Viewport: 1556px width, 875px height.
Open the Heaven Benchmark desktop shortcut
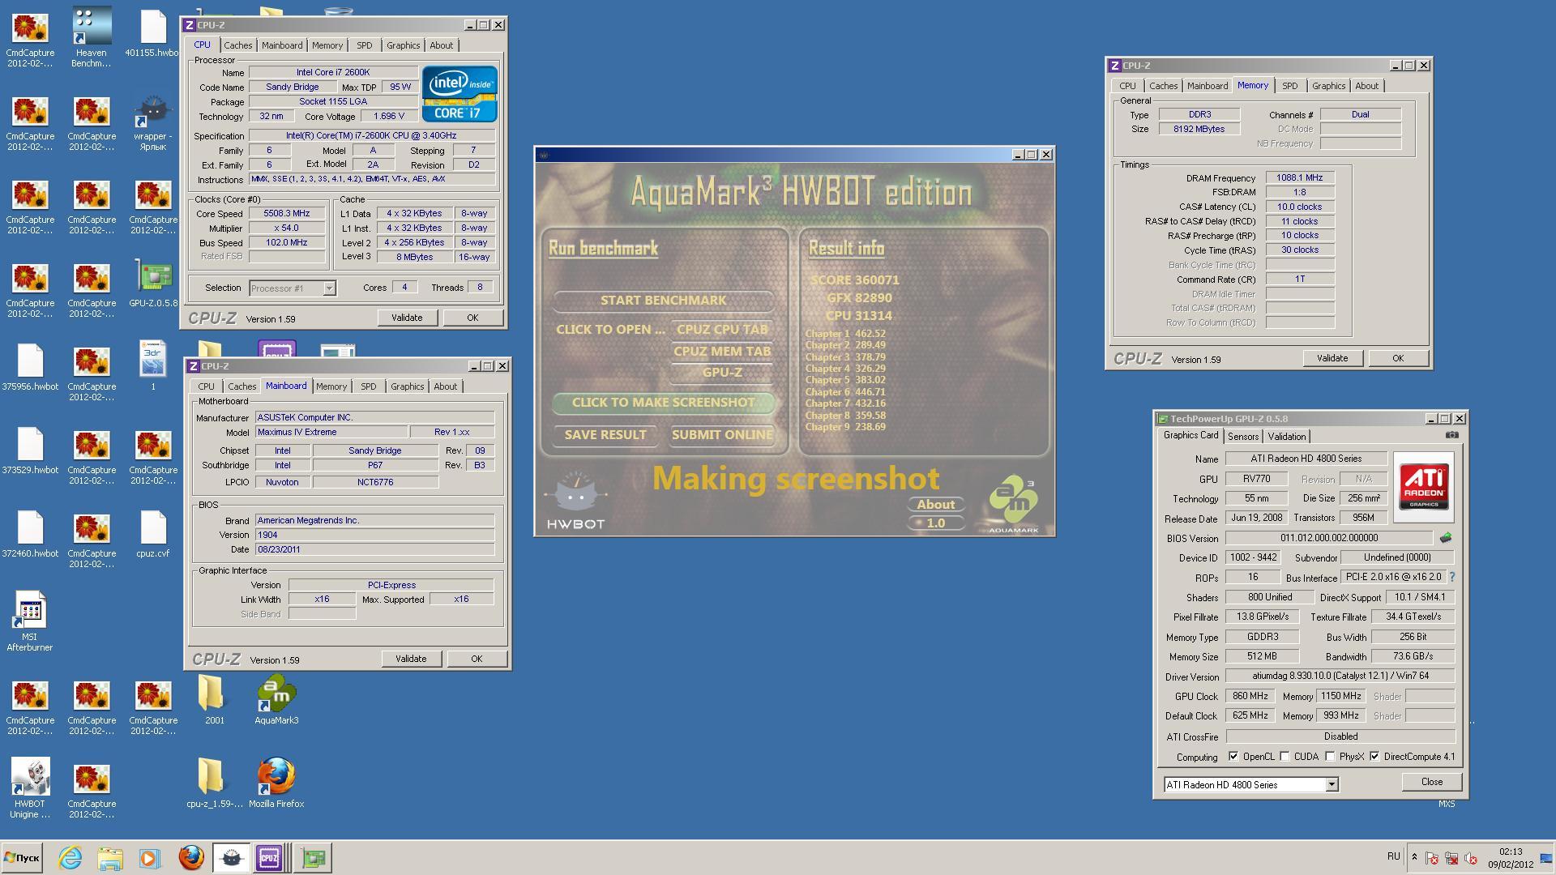pyautogui.click(x=91, y=36)
